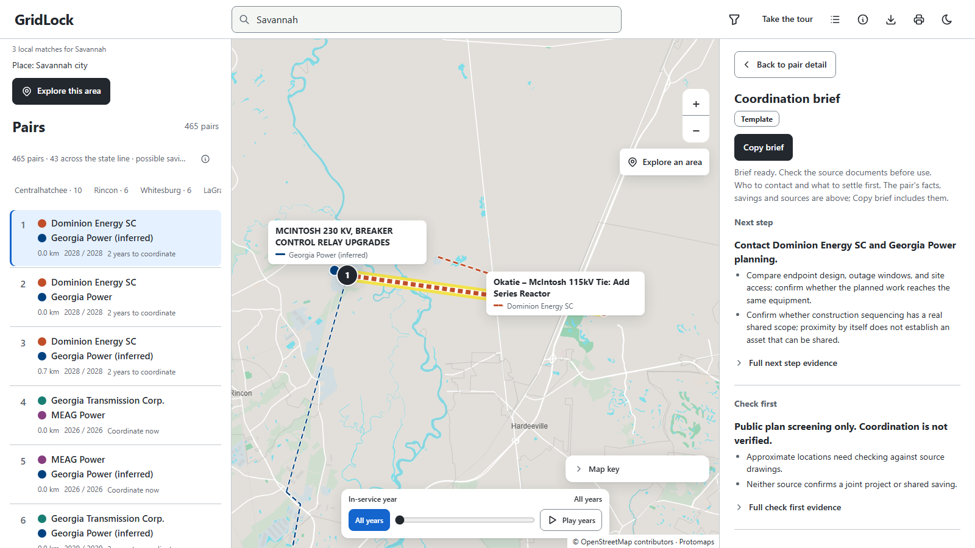Click the info circle icon in header

point(863,19)
